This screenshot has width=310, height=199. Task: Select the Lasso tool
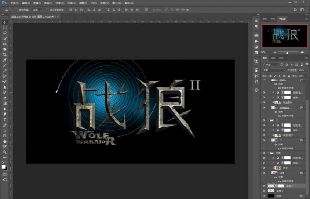click(x=4, y=33)
